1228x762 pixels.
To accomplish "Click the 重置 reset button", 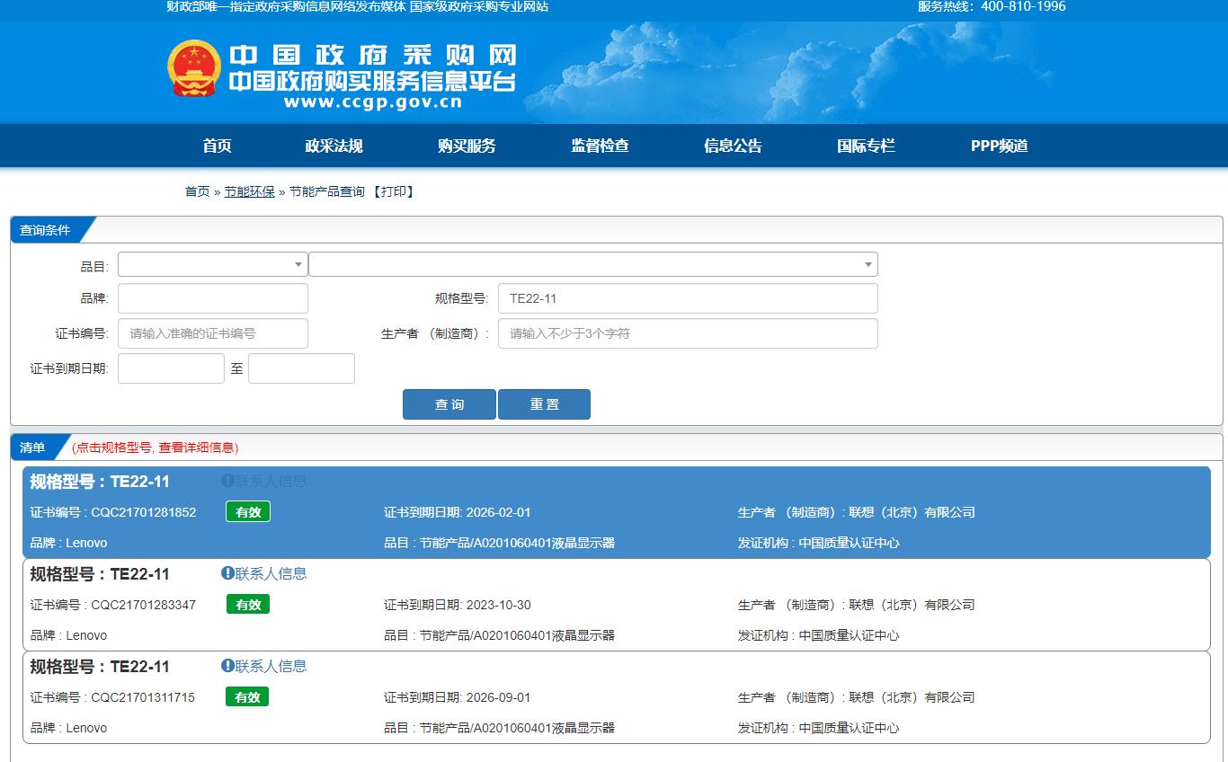I will click(x=544, y=404).
